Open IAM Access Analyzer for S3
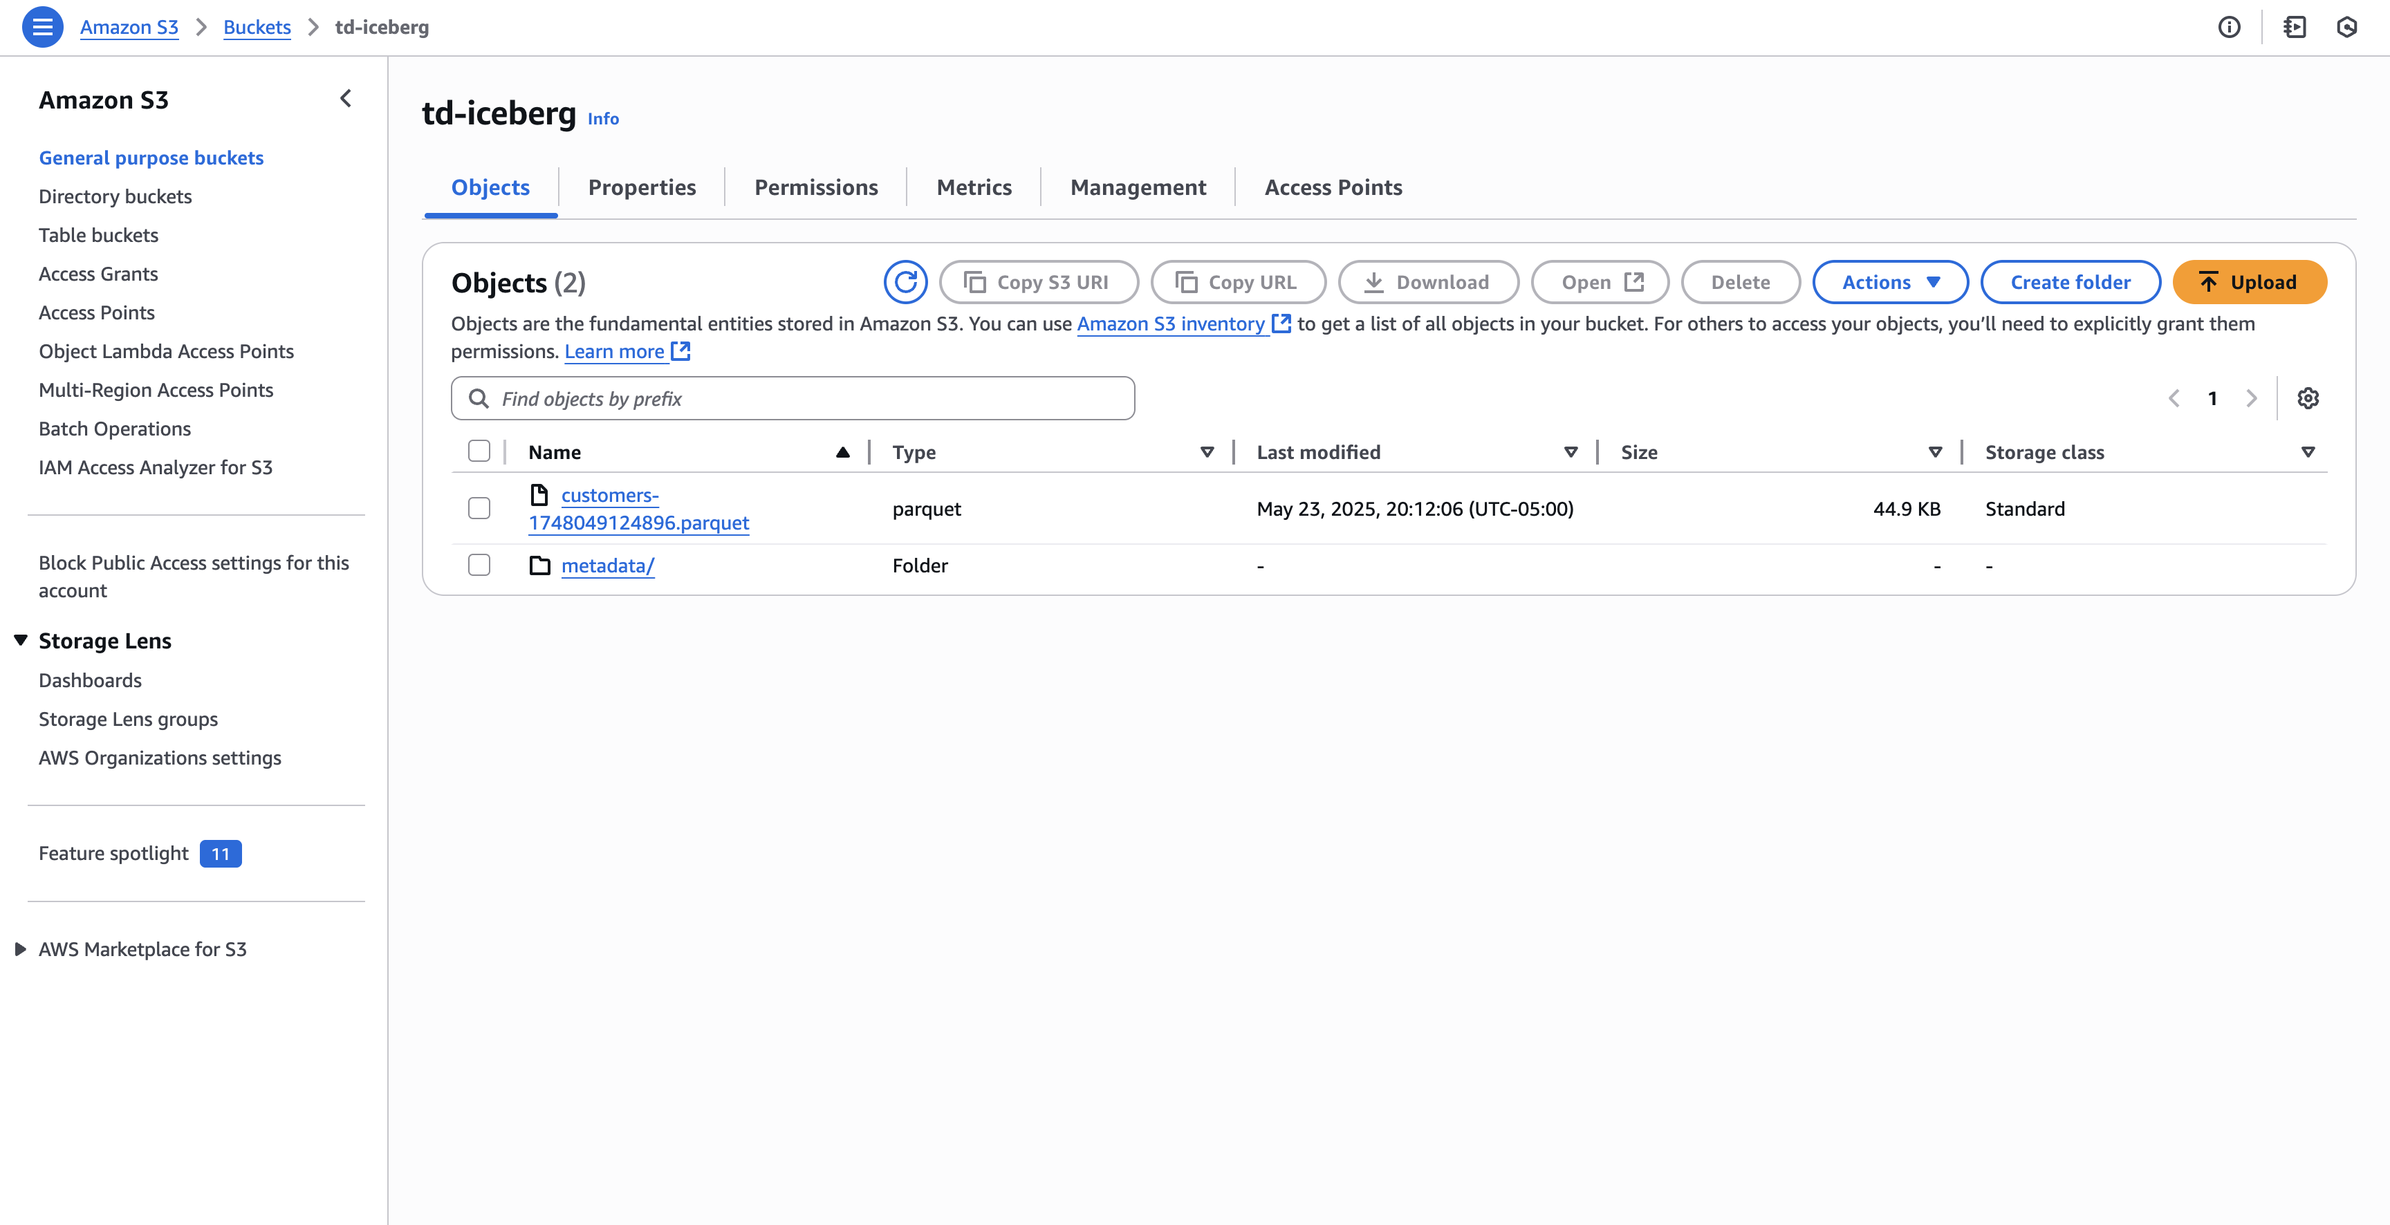This screenshot has height=1225, width=2390. click(156, 467)
